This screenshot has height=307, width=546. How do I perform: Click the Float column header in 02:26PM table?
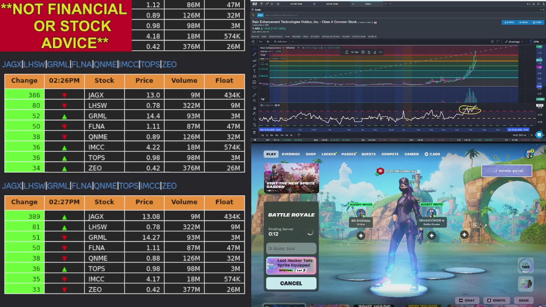coord(224,81)
